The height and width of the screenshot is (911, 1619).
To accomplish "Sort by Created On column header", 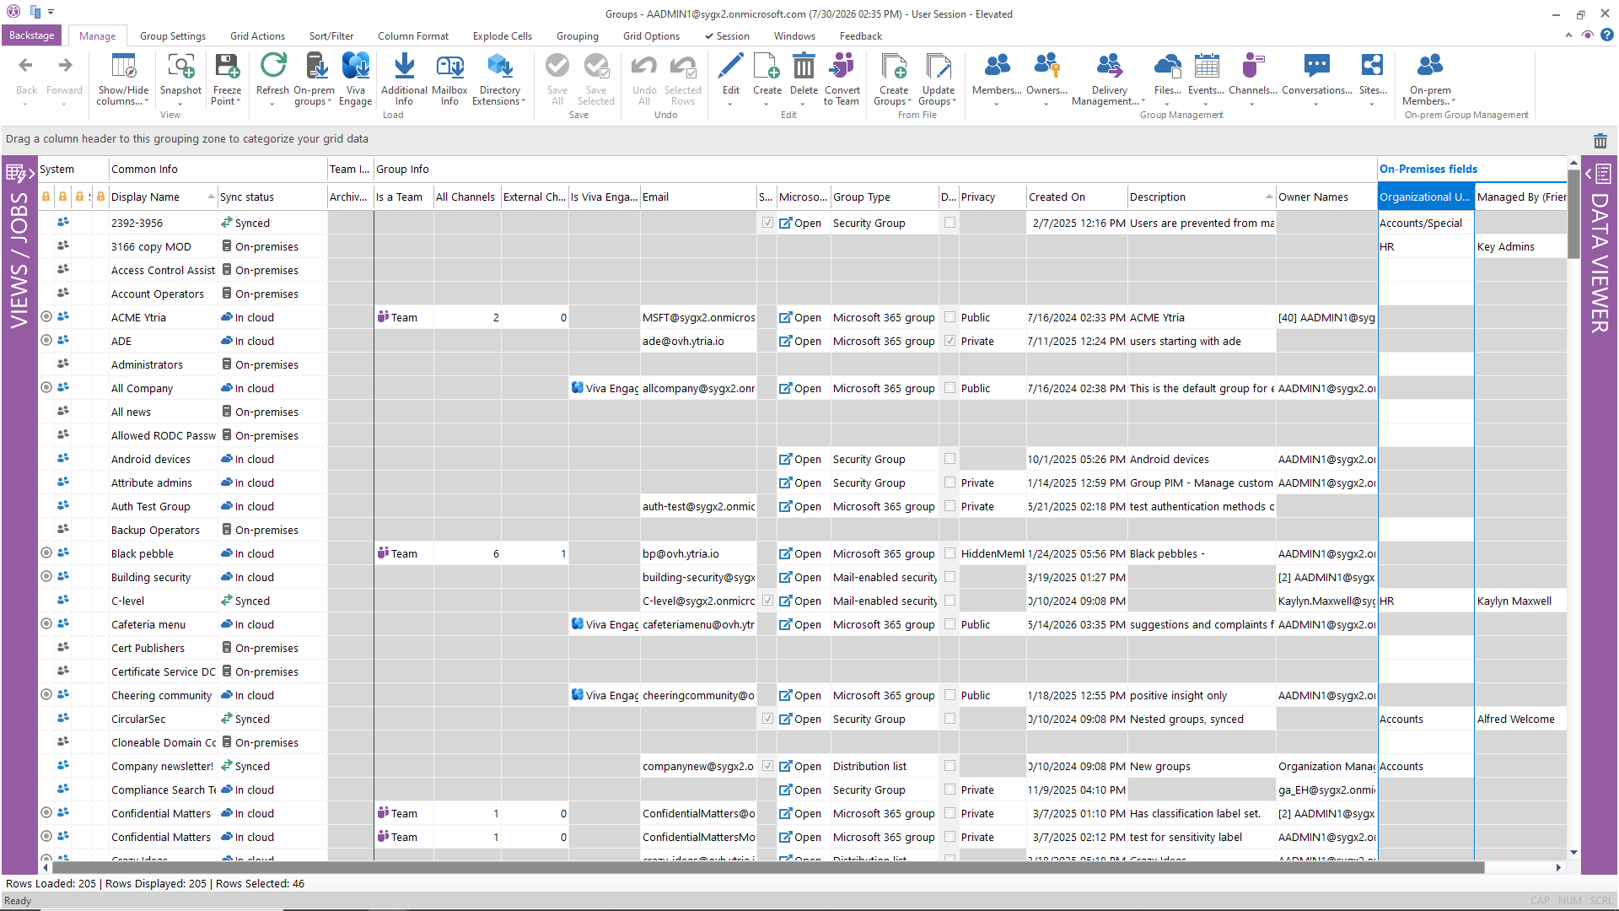I will click(x=1077, y=197).
